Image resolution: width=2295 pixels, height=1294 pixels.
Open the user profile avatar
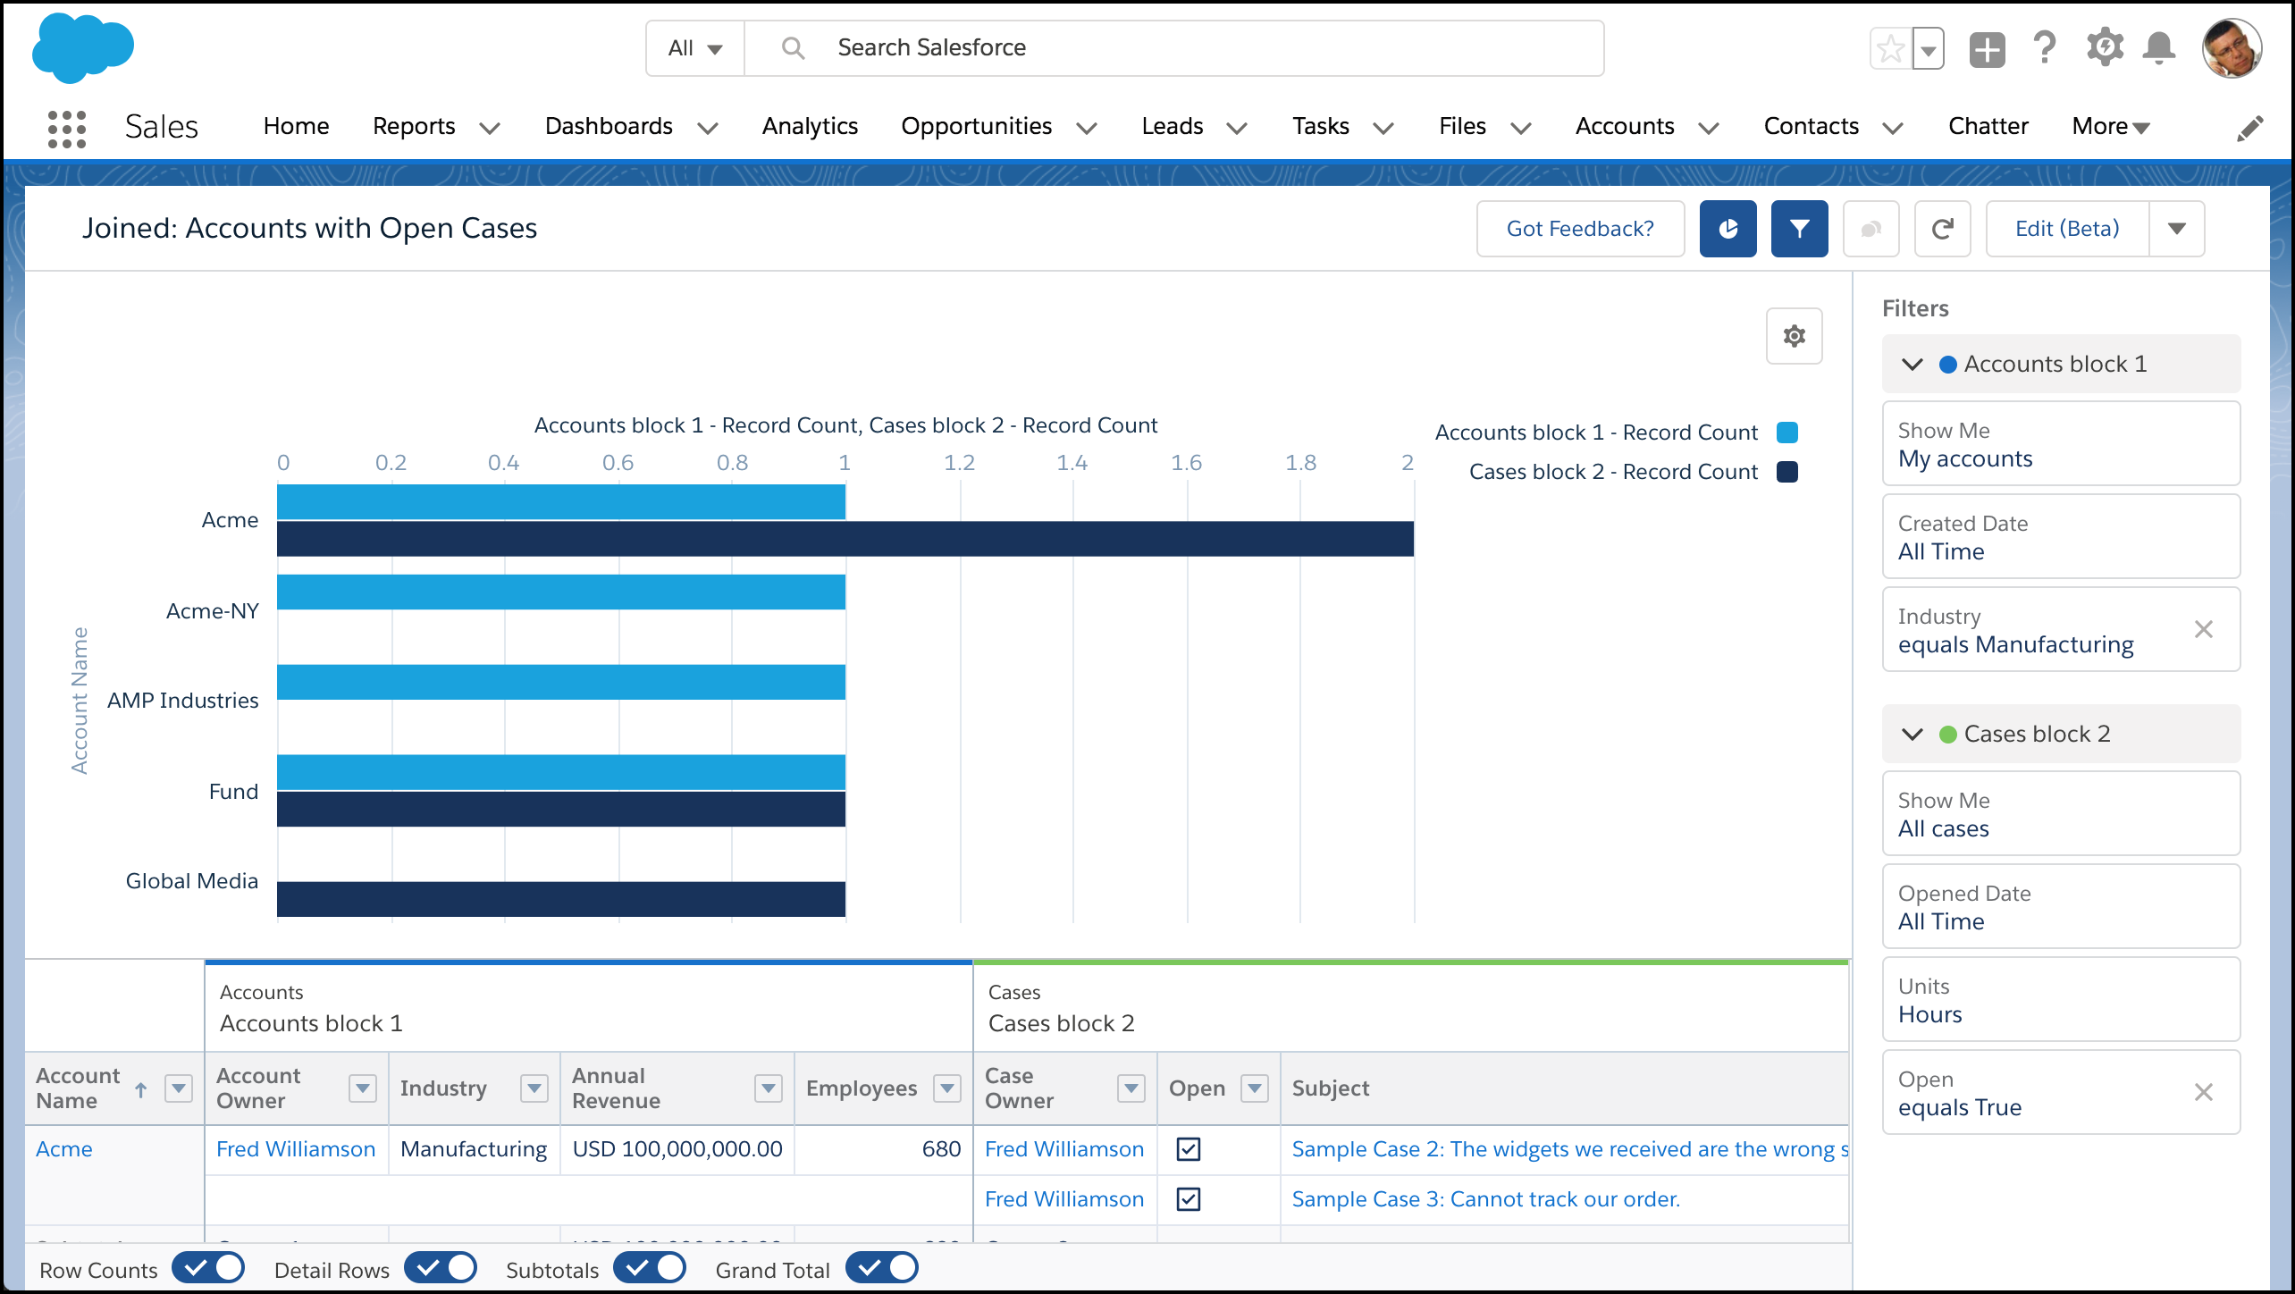2232,48
